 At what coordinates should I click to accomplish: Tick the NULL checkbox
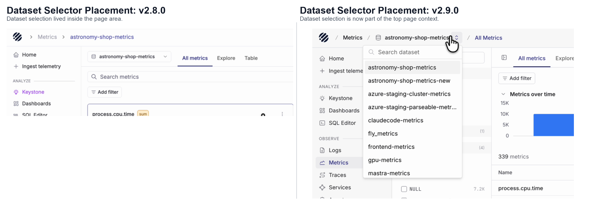pyautogui.click(x=404, y=189)
